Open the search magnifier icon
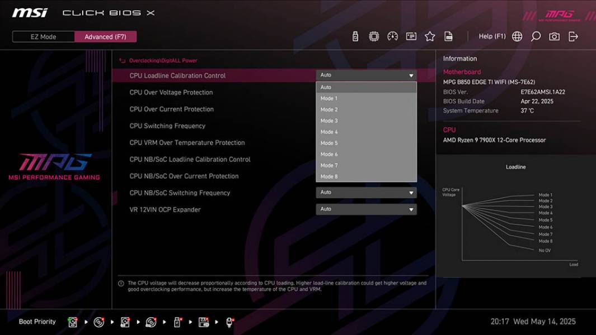596x335 pixels. (x=536, y=36)
